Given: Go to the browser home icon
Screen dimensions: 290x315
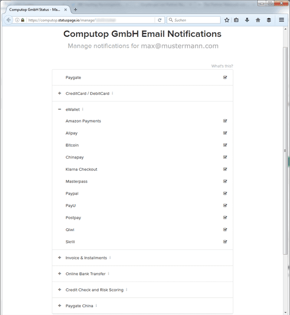Looking at the screenshot, I should 258,20.
